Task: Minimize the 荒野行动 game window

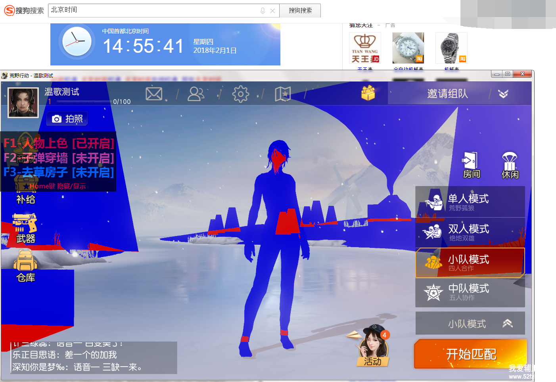Action: point(497,74)
